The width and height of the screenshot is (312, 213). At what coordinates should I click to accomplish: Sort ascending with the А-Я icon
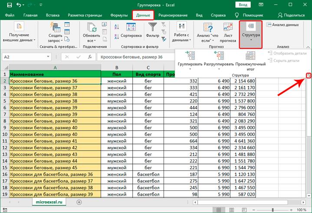[117, 26]
